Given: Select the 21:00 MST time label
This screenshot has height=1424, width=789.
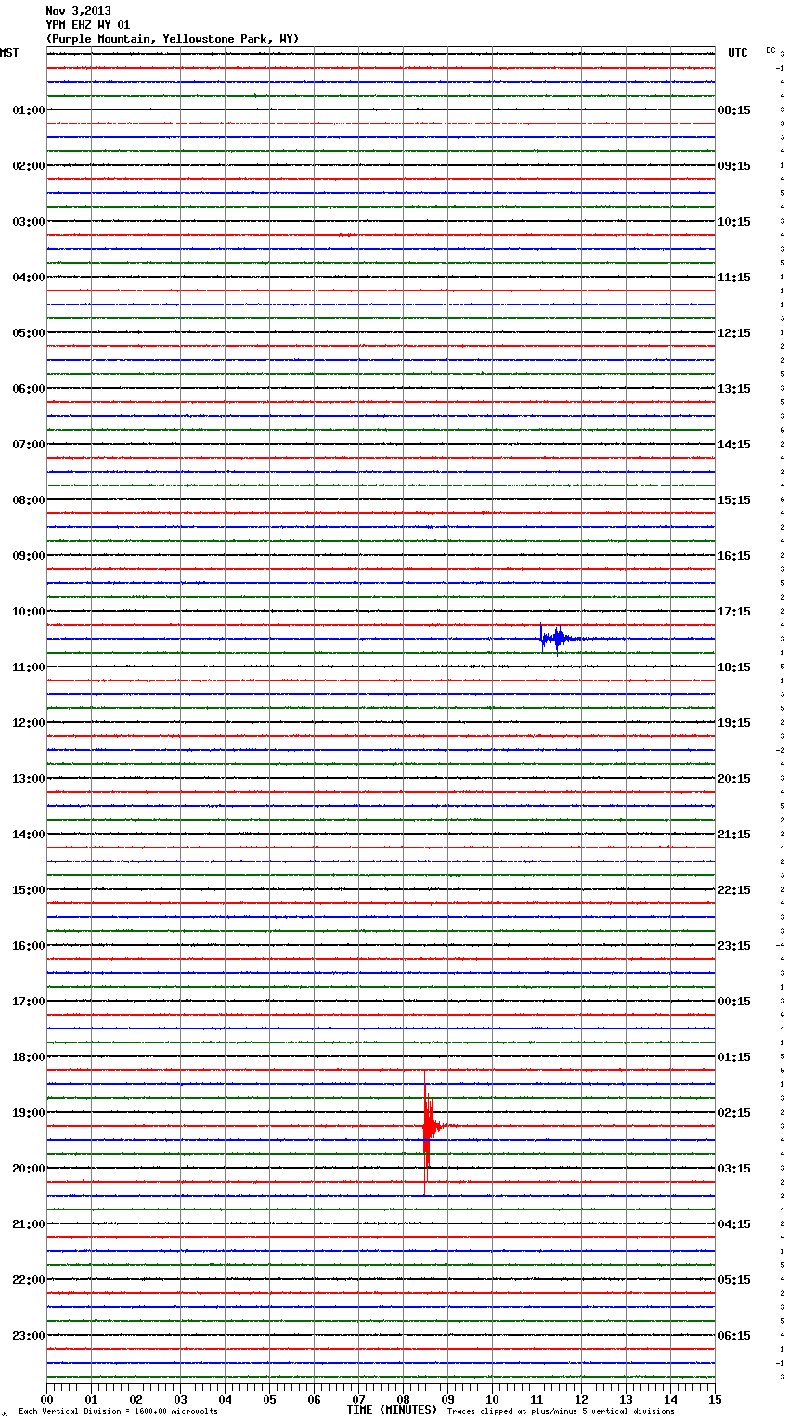Looking at the screenshot, I should 29,1224.
